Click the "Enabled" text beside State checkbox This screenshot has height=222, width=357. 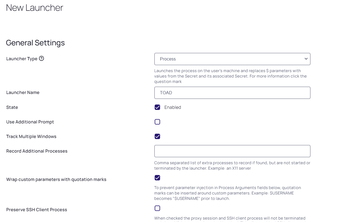click(x=173, y=107)
